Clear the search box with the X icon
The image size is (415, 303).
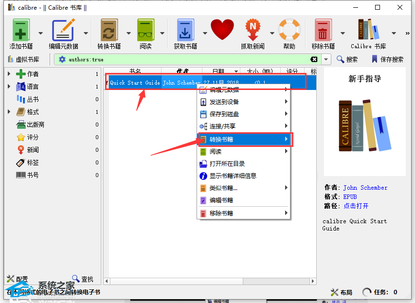click(314, 59)
